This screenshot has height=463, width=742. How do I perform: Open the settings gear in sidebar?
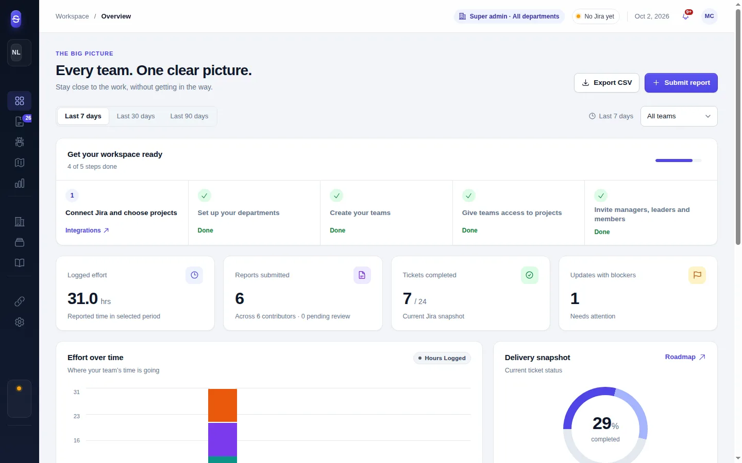pyautogui.click(x=20, y=322)
